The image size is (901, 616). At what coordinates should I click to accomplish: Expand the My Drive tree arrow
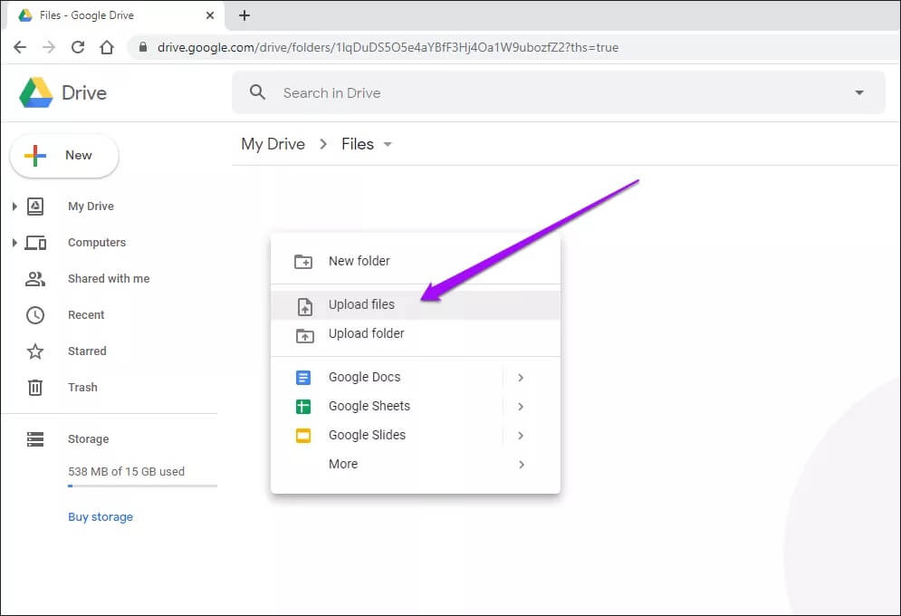14,207
